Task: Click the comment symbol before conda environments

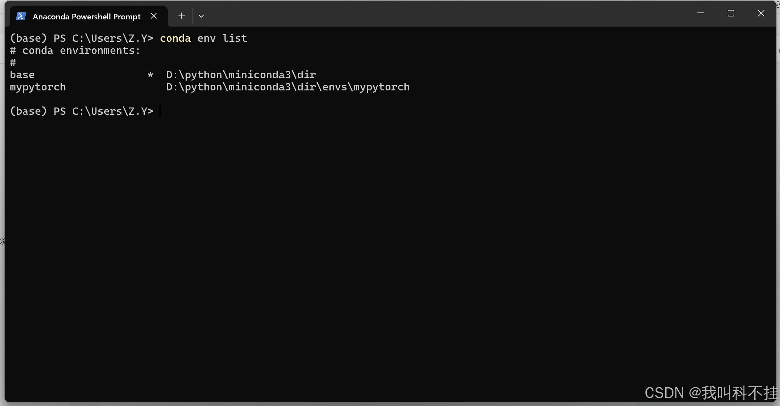Action: [13, 50]
